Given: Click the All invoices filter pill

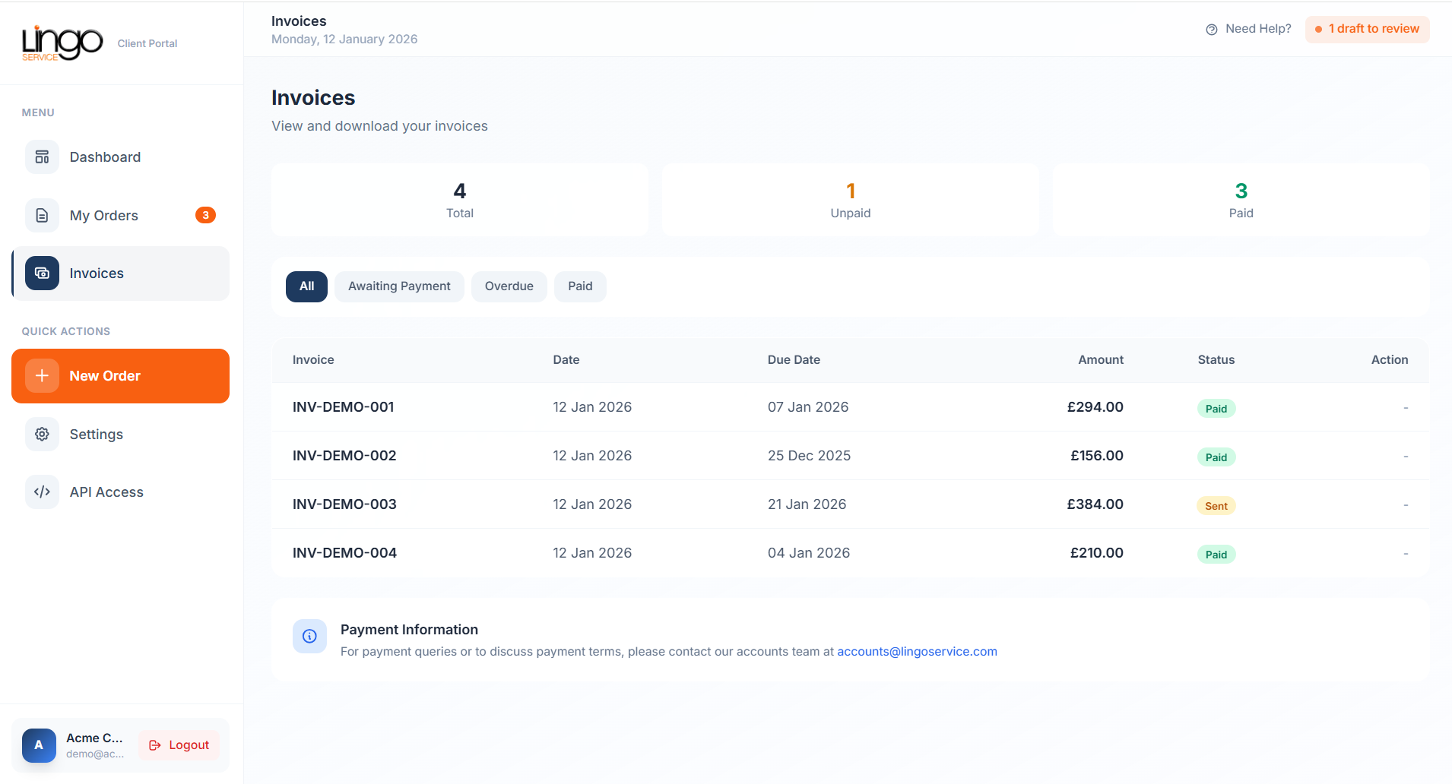Looking at the screenshot, I should (x=306, y=286).
